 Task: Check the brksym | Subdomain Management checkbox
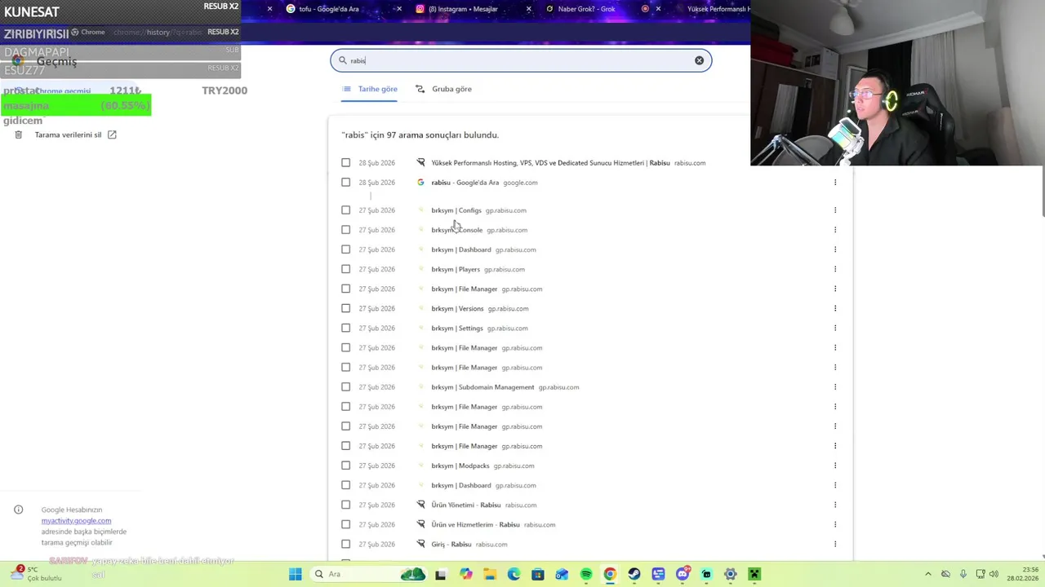tap(346, 387)
